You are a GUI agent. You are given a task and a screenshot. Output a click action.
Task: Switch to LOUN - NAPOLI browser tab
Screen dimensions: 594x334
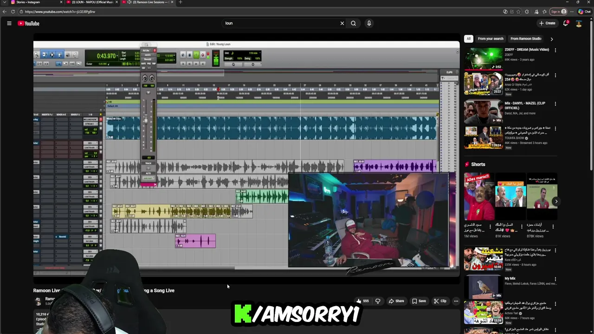[92, 2]
